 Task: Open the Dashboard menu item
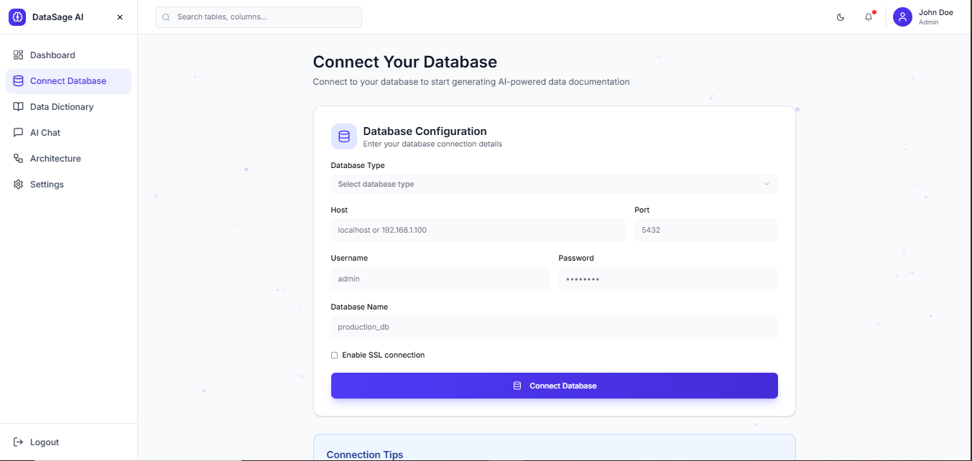68,55
